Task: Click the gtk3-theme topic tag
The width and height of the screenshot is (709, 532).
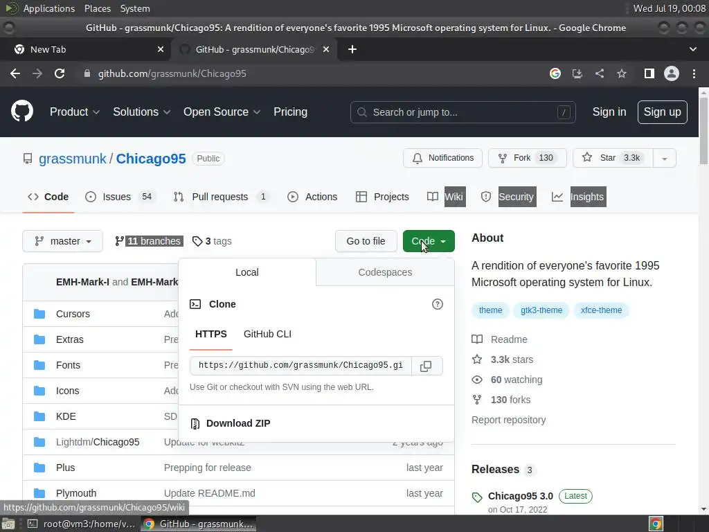Action: (x=541, y=310)
